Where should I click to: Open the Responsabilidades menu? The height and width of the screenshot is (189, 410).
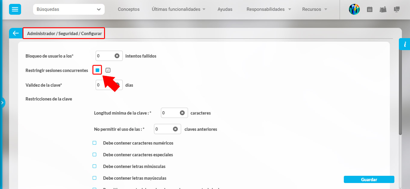pyautogui.click(x=266, y=9)
